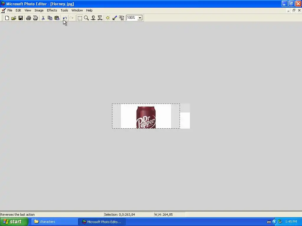Click the Windows start button
The width and height of the screenshot is (302, 226).
pyautogui.click(x=14, y=222)
